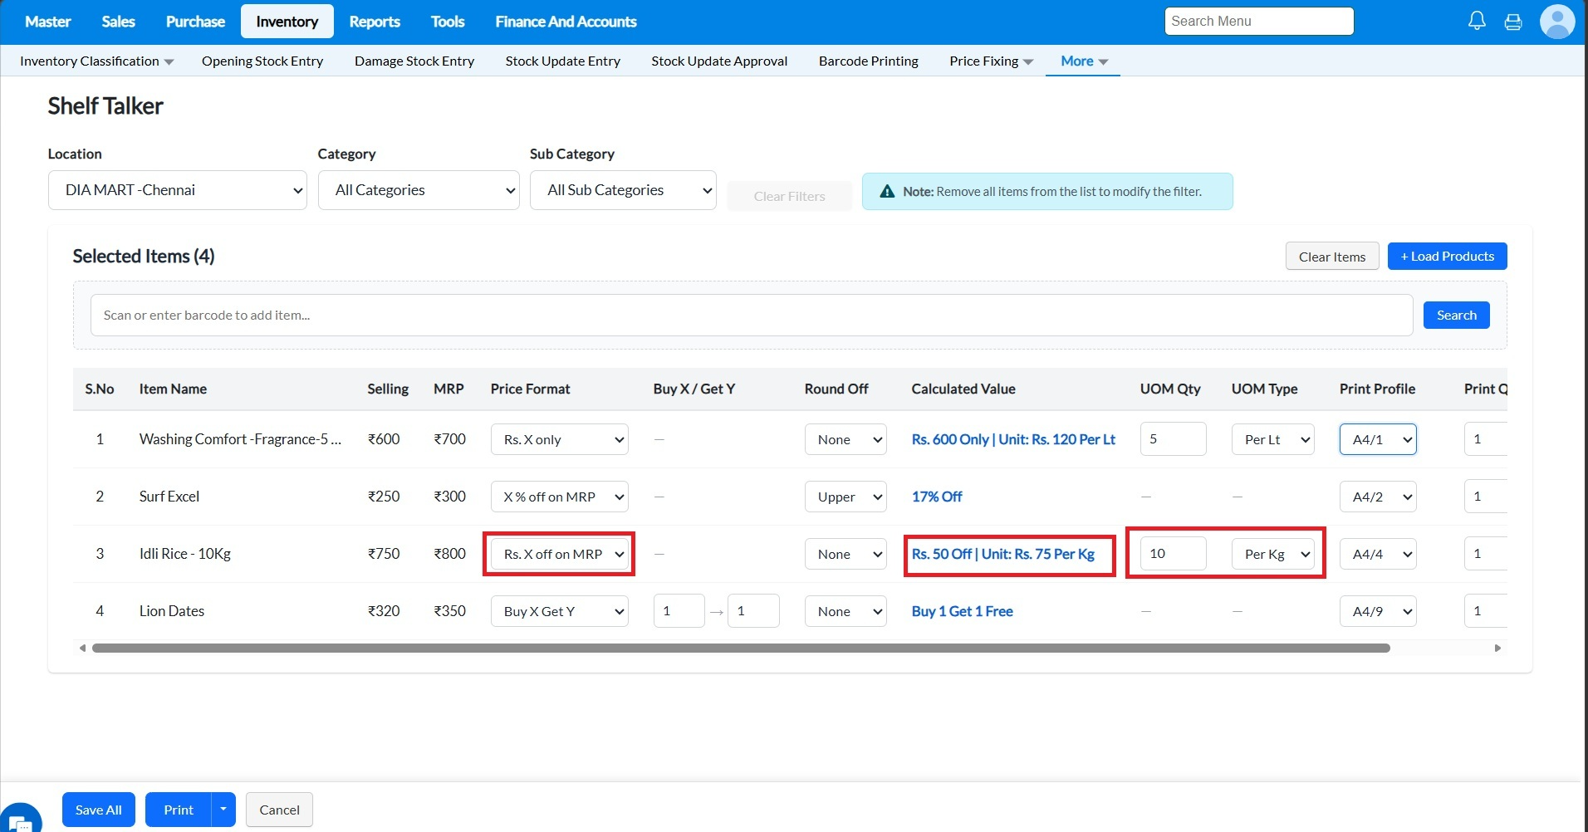Expand the More menu
Viewport: 1588px width, 832px height.
1083,61
